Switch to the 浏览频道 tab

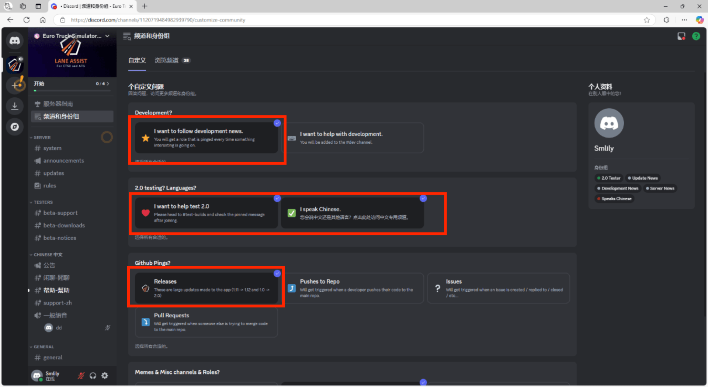click(172, 60)
